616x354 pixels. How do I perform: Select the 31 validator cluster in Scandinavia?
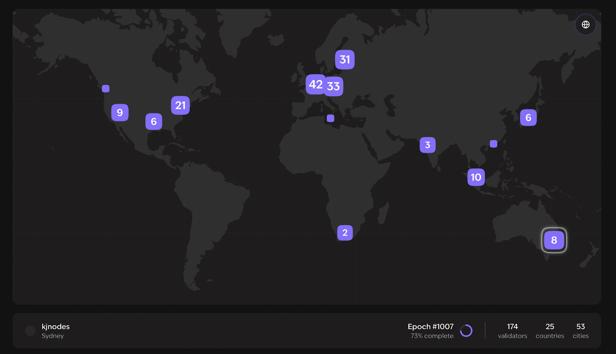[x=345, y=60]
